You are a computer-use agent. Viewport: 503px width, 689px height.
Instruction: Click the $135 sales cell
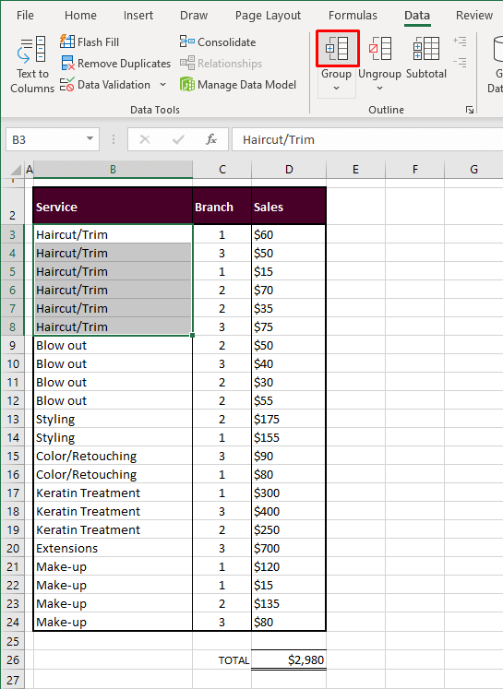click(289, 604)
